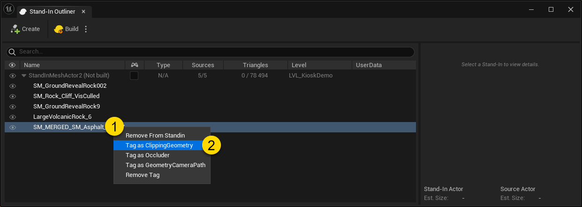Sort by the Sources column header
Viewport: 582px width, 207px height.
[x=203, y=65]
